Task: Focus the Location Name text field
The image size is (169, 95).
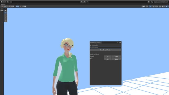Action: (106, 47)
